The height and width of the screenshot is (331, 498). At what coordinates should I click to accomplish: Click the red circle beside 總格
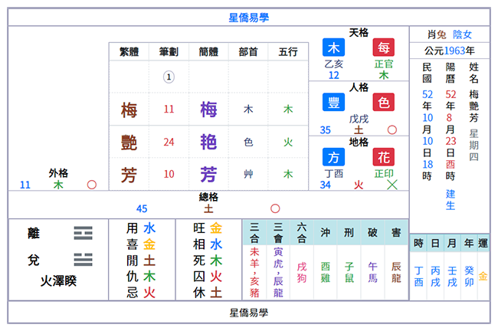point(275,208)
